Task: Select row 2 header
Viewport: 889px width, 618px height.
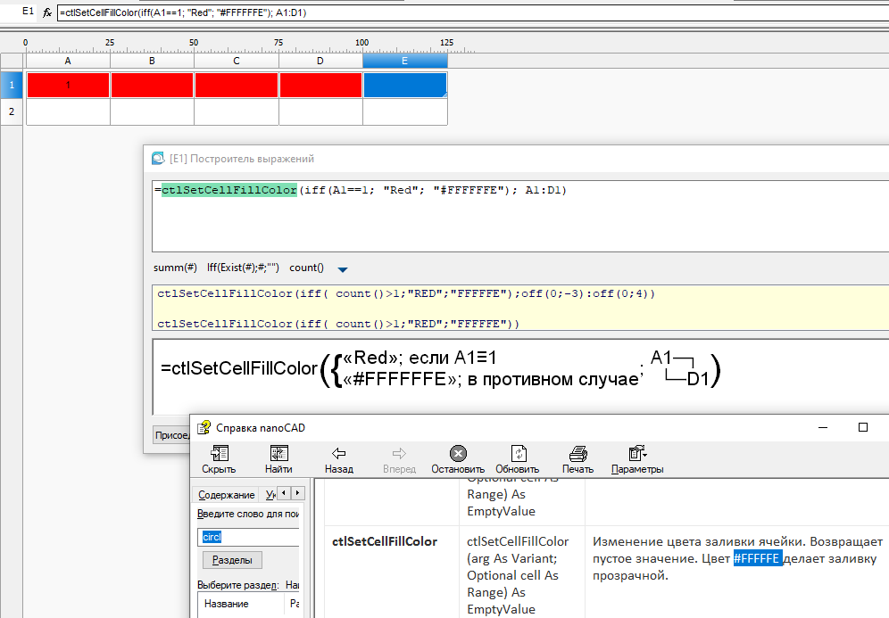Action: pos(12,111)
